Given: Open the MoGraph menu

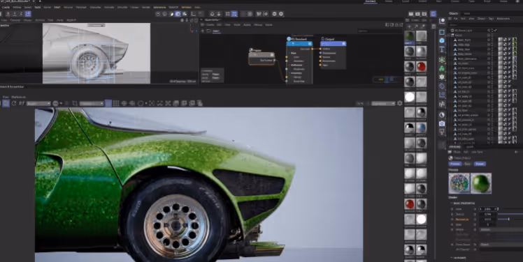Looking at the screenshot, I should click(81, 7).
